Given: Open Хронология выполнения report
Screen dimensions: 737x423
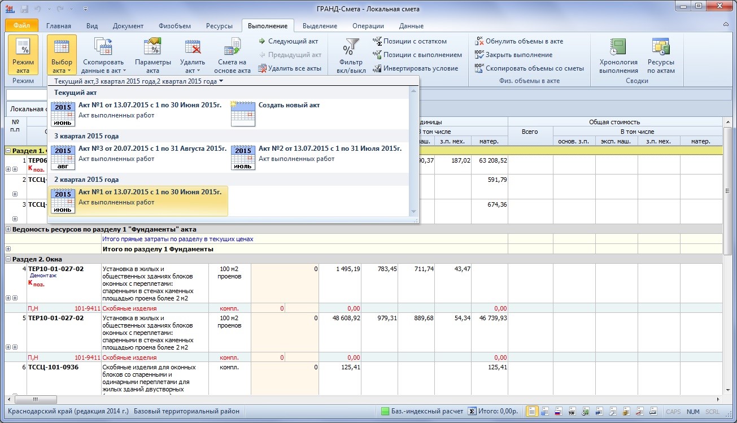Looking at the screenshot, I should 618,55.
